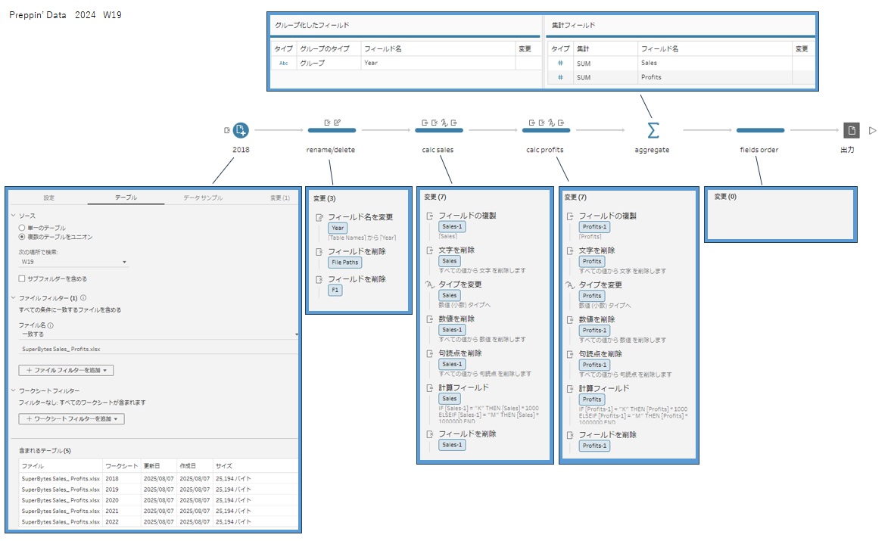Click the Year field pill in rename/delete panel

337,227
